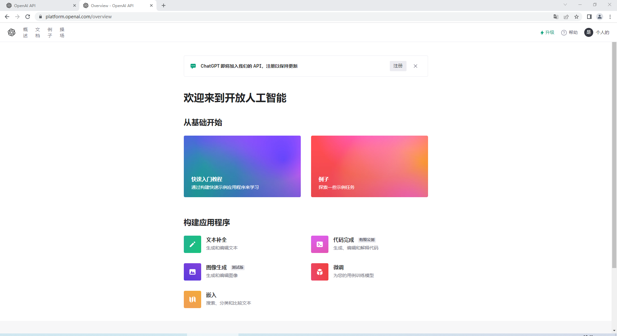Click the 注册 button in the banner
Viewport: 617px width, 336px height.
(x=398, y=66)
